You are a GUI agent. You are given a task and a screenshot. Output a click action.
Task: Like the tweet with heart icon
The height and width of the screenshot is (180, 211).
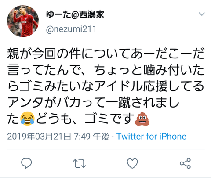coord(132,163)
